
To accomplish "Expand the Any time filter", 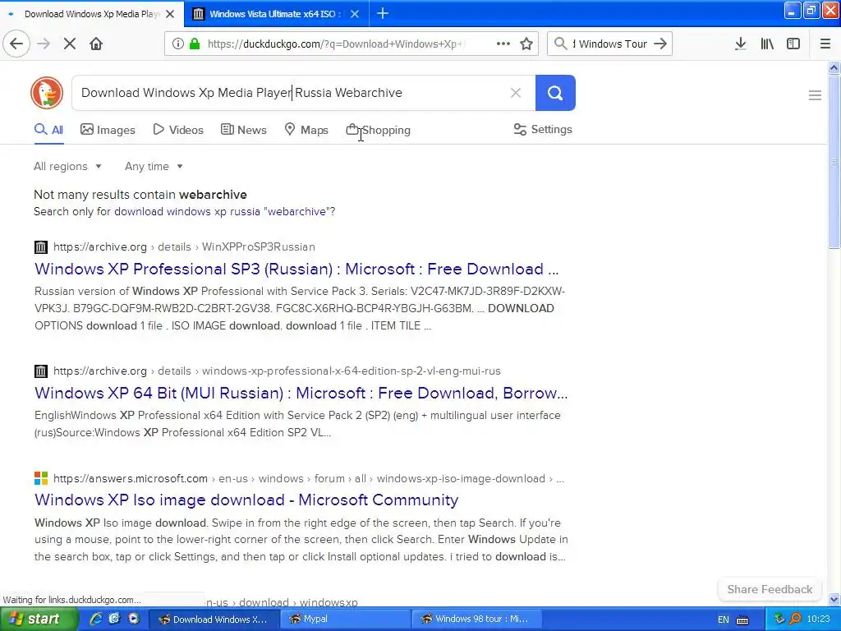I will pyautogui.click(x=154, y=166).
